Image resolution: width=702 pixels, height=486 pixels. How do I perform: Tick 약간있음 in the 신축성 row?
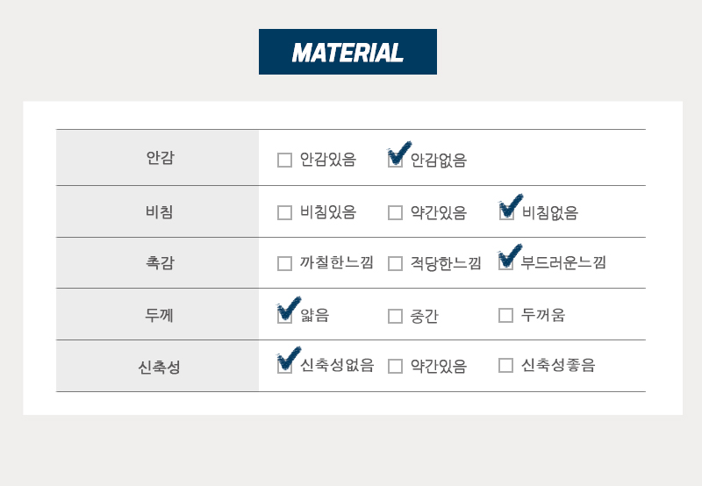396,366
